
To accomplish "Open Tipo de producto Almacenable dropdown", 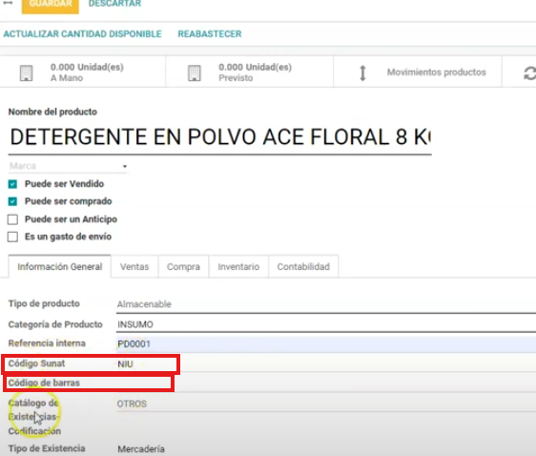I will (x=326, y=304).
